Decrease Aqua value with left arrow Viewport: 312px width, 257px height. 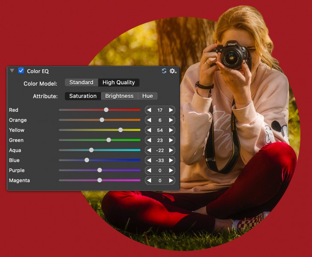click(x=149, y=151)
